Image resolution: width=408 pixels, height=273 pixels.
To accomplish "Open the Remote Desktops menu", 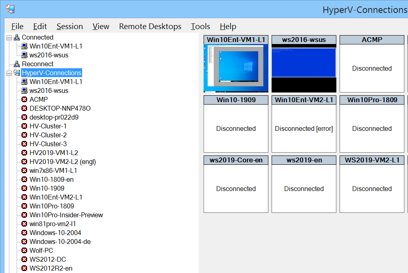I will coord(150,27).
